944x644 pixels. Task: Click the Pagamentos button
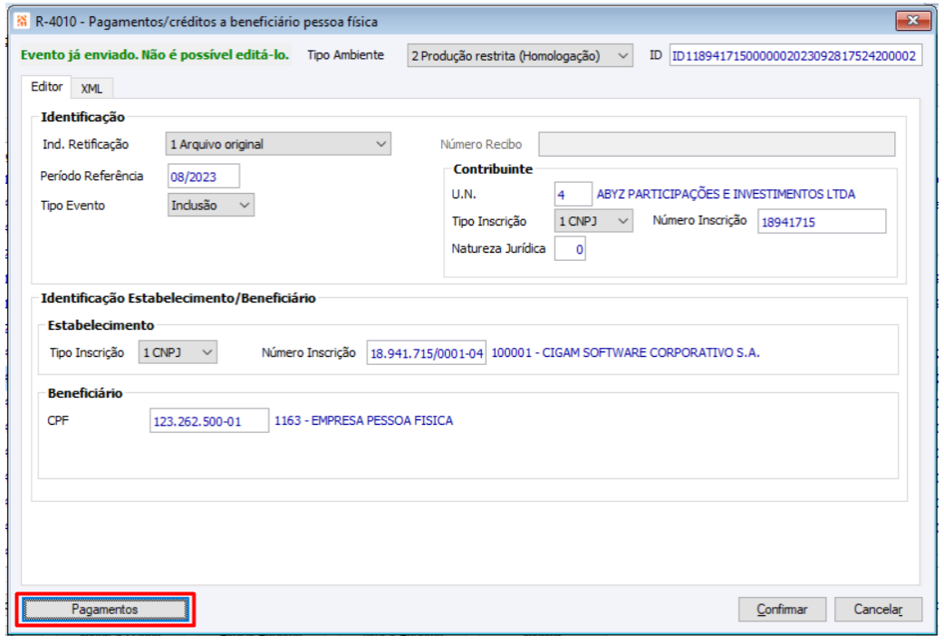(x=105, y=610)
